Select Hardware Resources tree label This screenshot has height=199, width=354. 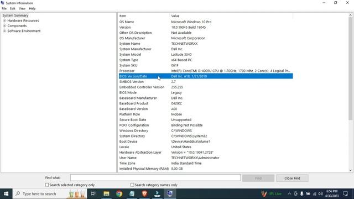click(23, 20)
